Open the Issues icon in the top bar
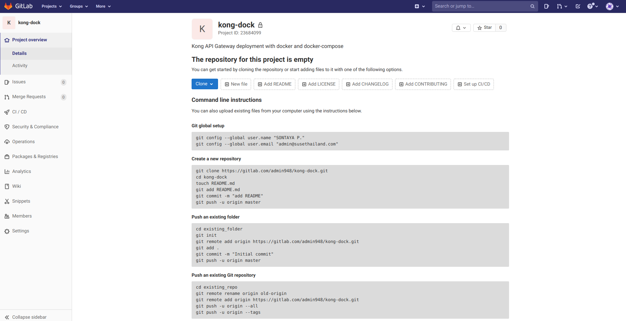Image resolution: width=626 pixels, height=321 pixels. click(x=546, y=6)
